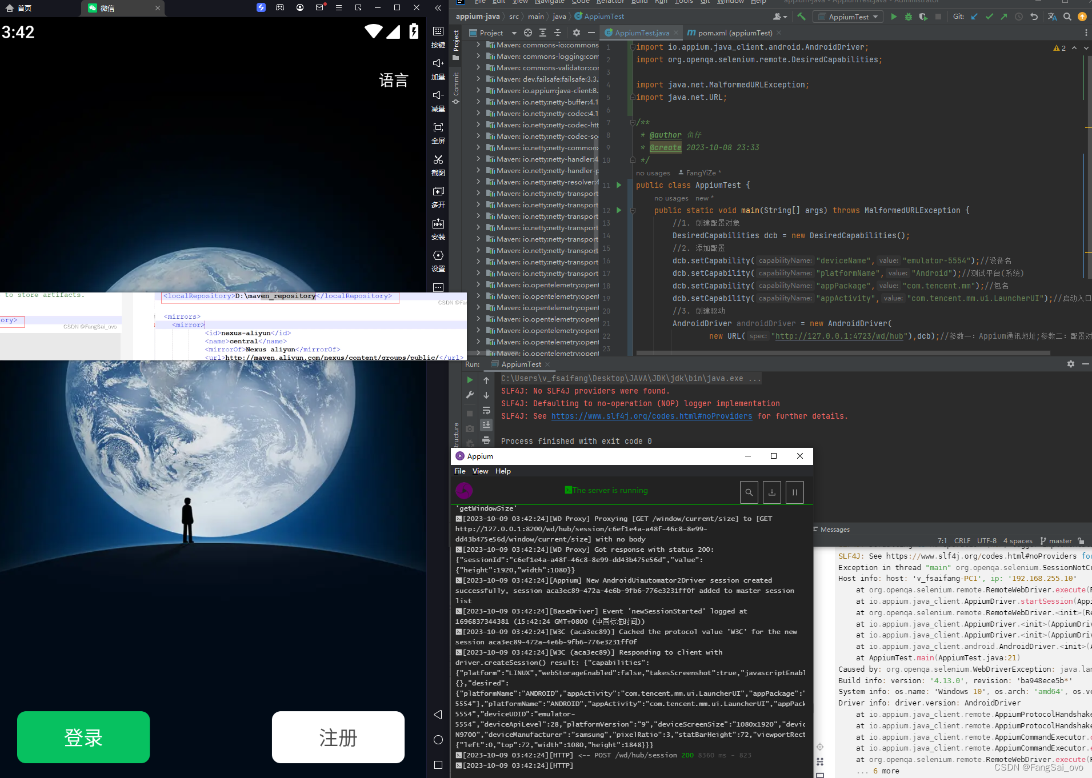Start Appium inspector session magnifier button

tap(749, 492)
